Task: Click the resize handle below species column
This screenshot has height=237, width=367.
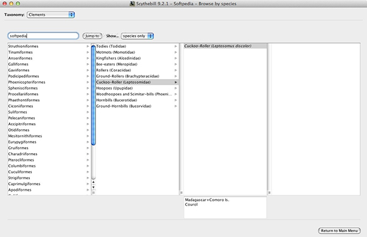Action: coord(269,193)
